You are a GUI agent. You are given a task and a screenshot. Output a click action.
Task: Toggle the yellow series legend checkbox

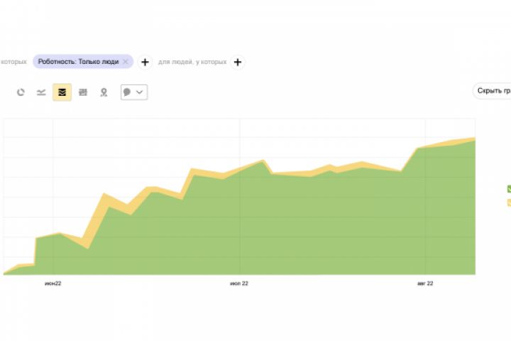tap(508, 203)
